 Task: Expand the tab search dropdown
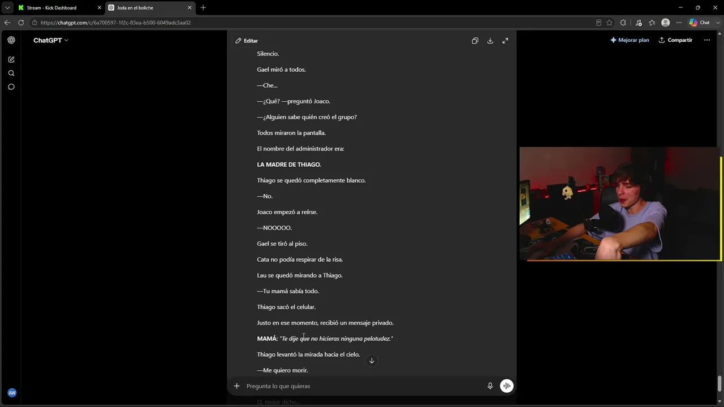(x=7, y=7)
